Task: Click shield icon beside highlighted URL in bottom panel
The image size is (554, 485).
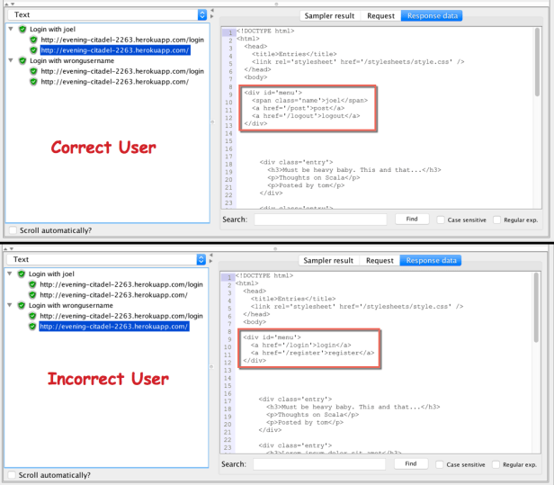Action: (32, 327)
